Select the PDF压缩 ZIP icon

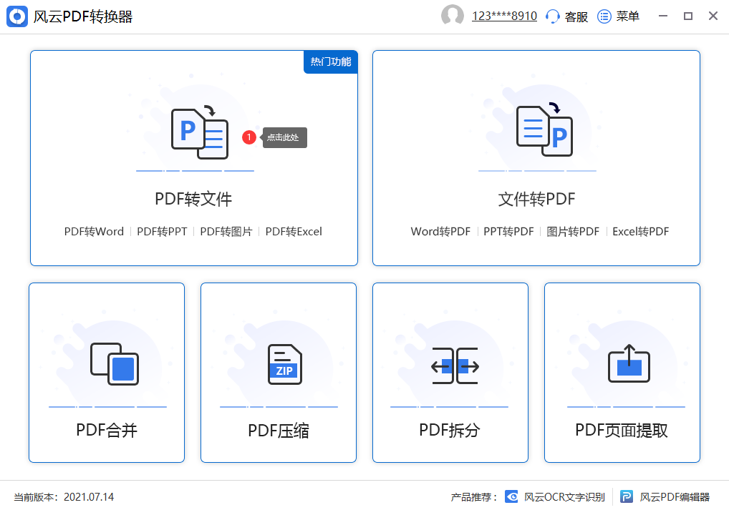coord(285,364)
